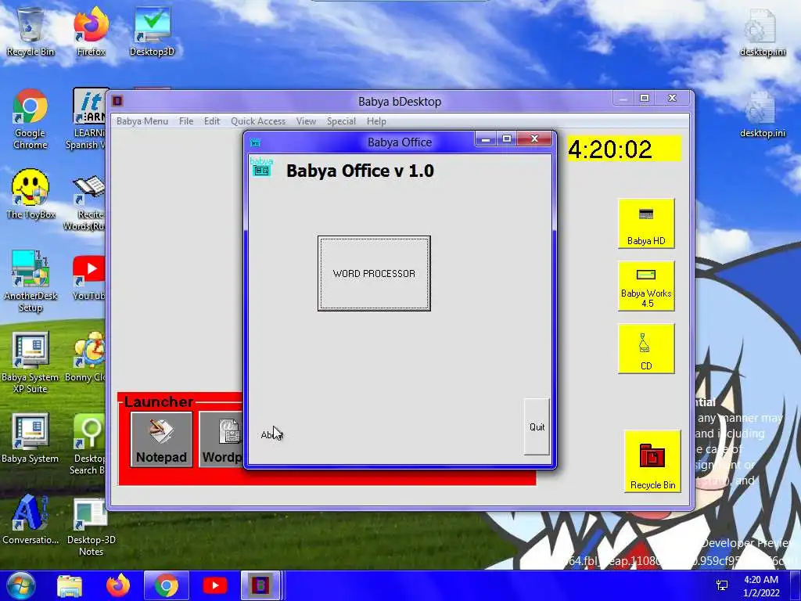The image size is (801, 601).
Task: Click the Windows Start button
Action: point(20,585)
